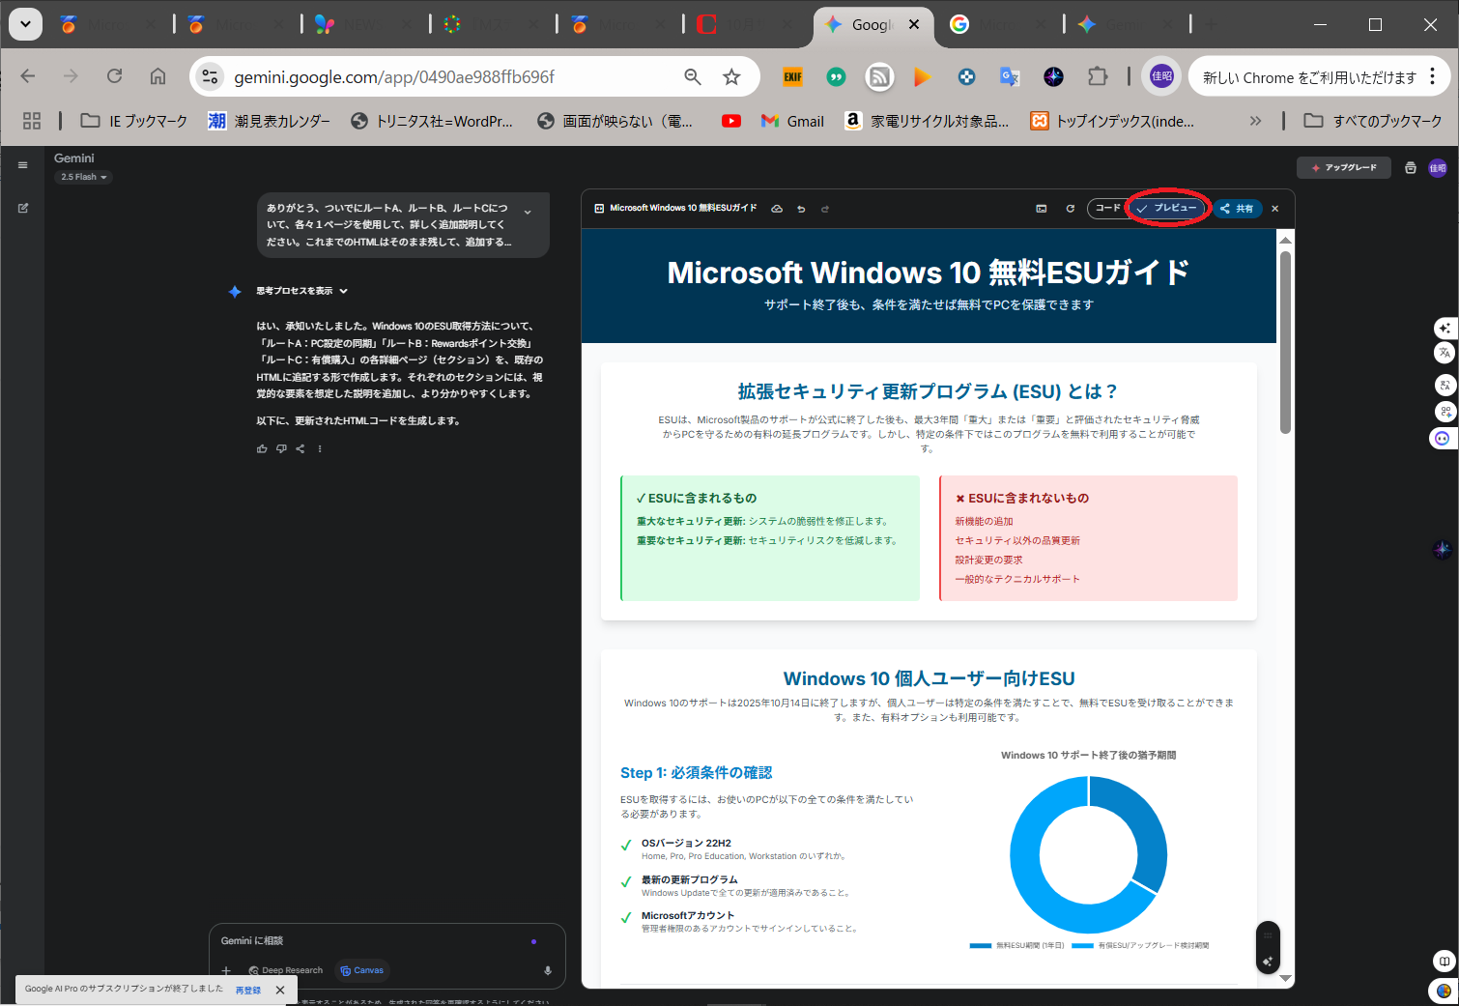Click the 再登録 link in the subscription notice

tap(248, 991)
